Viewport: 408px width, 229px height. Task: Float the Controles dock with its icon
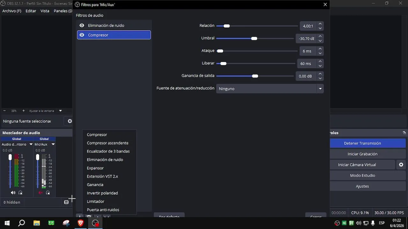(x=404, y=133)
